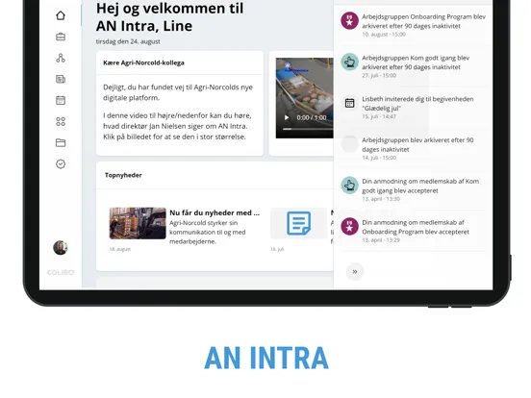Open 'Din anmodning om medlemskab af Kom godt igang' notification

(x=413, y=189)
